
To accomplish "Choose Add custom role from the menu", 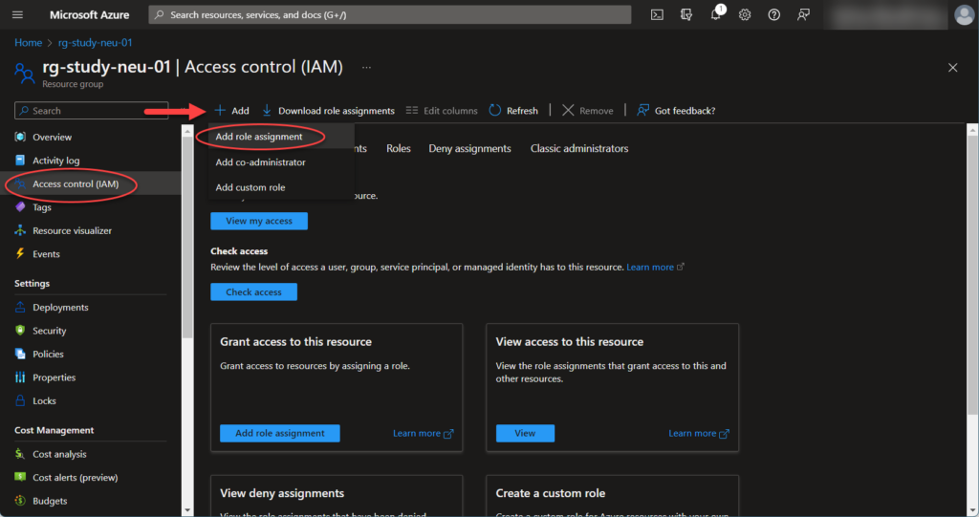I will pos(250,187).
